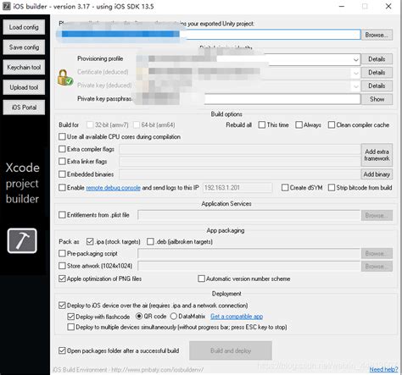Open the Upload tool
402x375 pixels.
click(24, 87)
